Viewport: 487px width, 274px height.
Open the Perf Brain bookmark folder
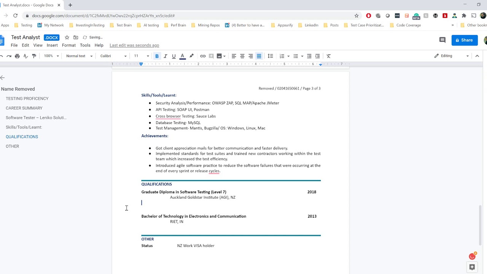tap(175, 25)
